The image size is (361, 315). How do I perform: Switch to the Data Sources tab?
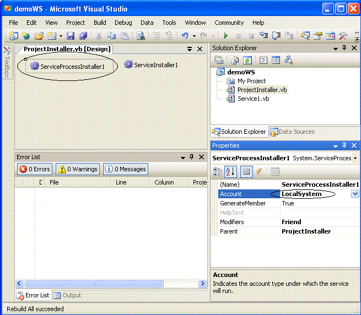pyautogui.click(x=293, y=132)
